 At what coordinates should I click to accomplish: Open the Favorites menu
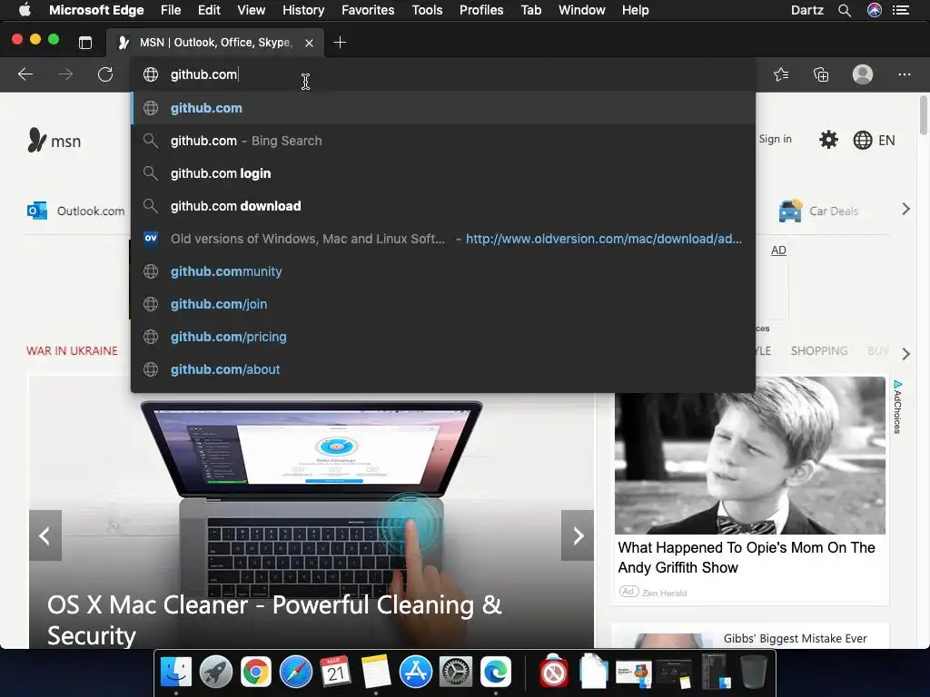368,10
